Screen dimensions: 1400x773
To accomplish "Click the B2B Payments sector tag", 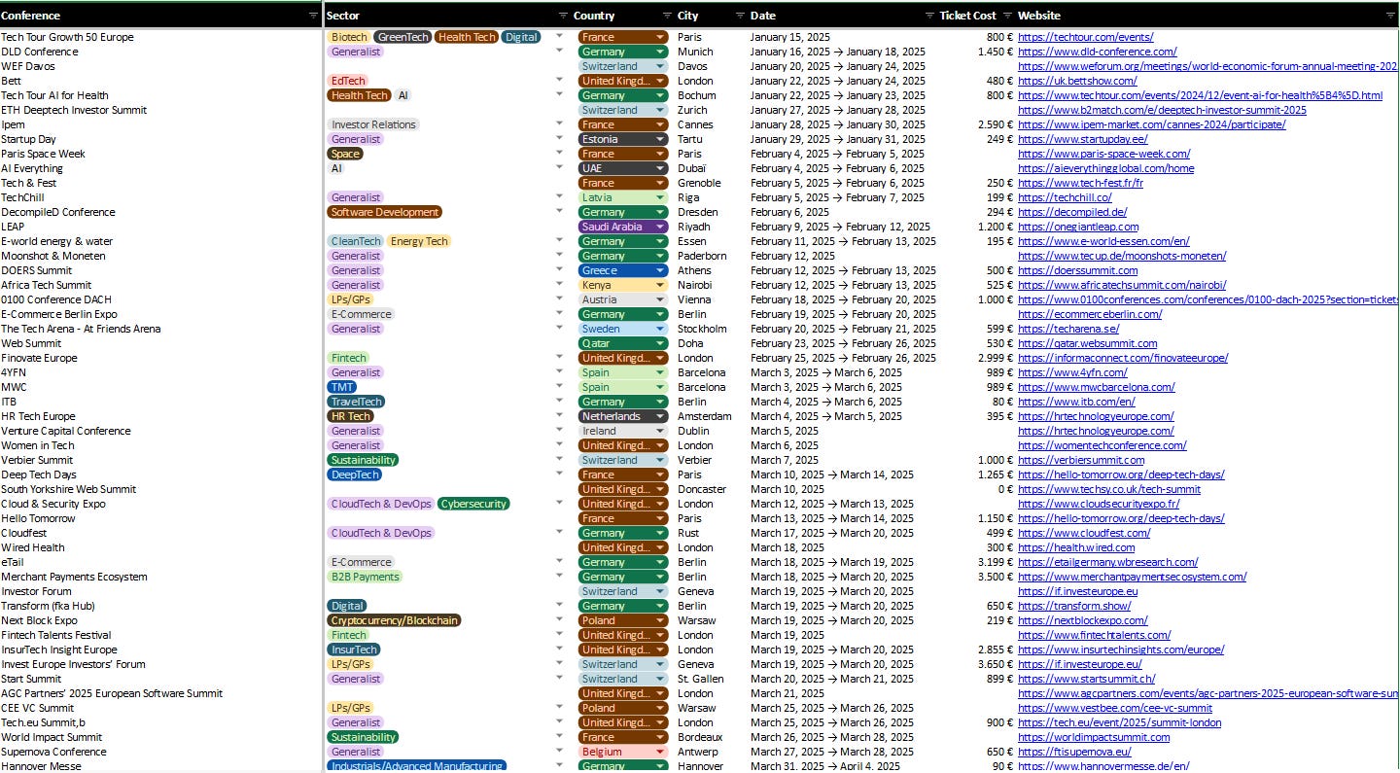I will (365, 577).
